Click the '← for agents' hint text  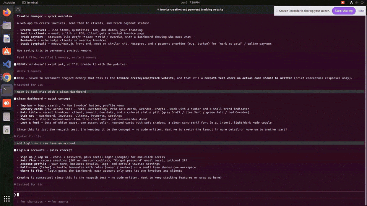tap(58, 201)
